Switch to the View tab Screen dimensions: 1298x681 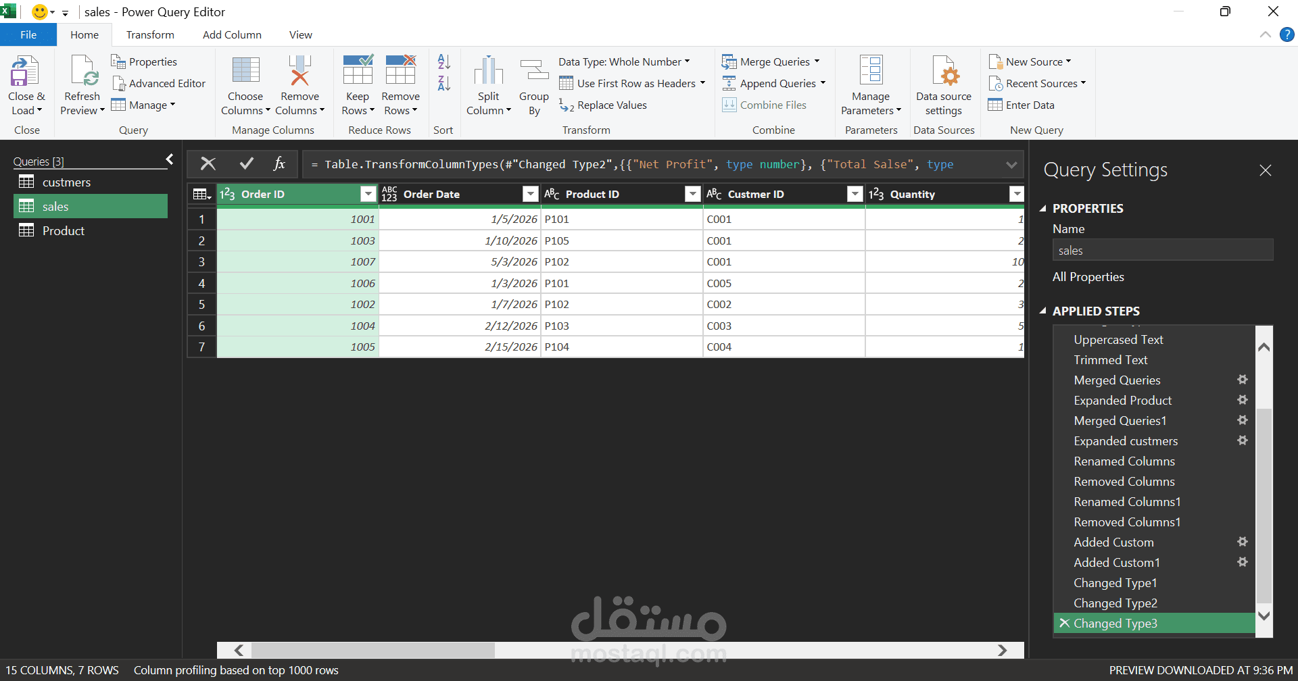coord(301,34)
